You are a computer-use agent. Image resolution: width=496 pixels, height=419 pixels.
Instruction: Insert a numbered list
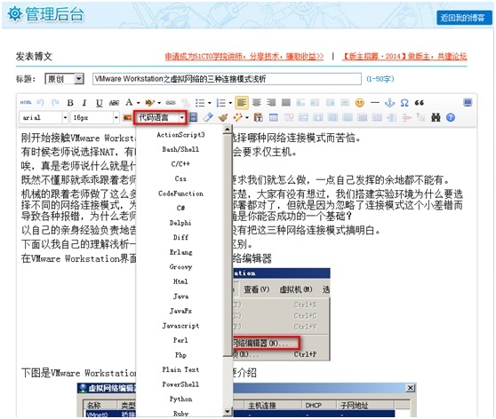[x=220, y=103]
